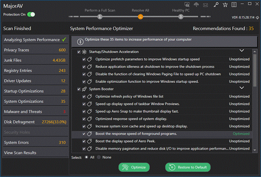Screen dimensions: 261x177
Task: Click the info icon beside Optimize these 35 items
Action: click(x=80, y=42)
